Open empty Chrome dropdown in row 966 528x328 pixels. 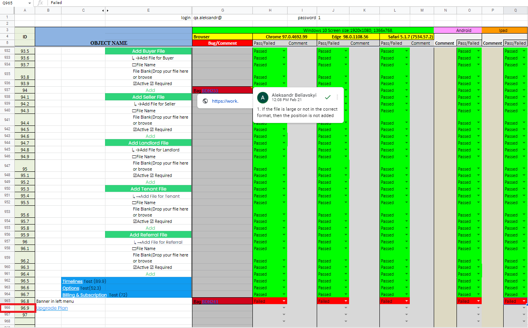[x=284, y=308]
